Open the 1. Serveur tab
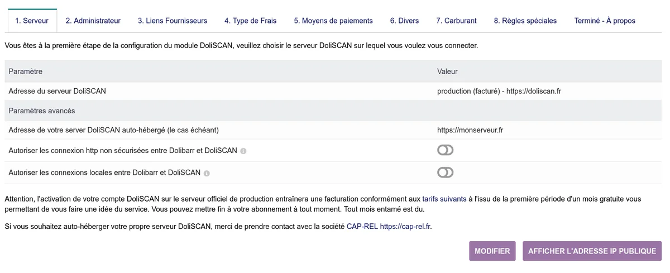670x273 pixels. click(x=32, y=21)
